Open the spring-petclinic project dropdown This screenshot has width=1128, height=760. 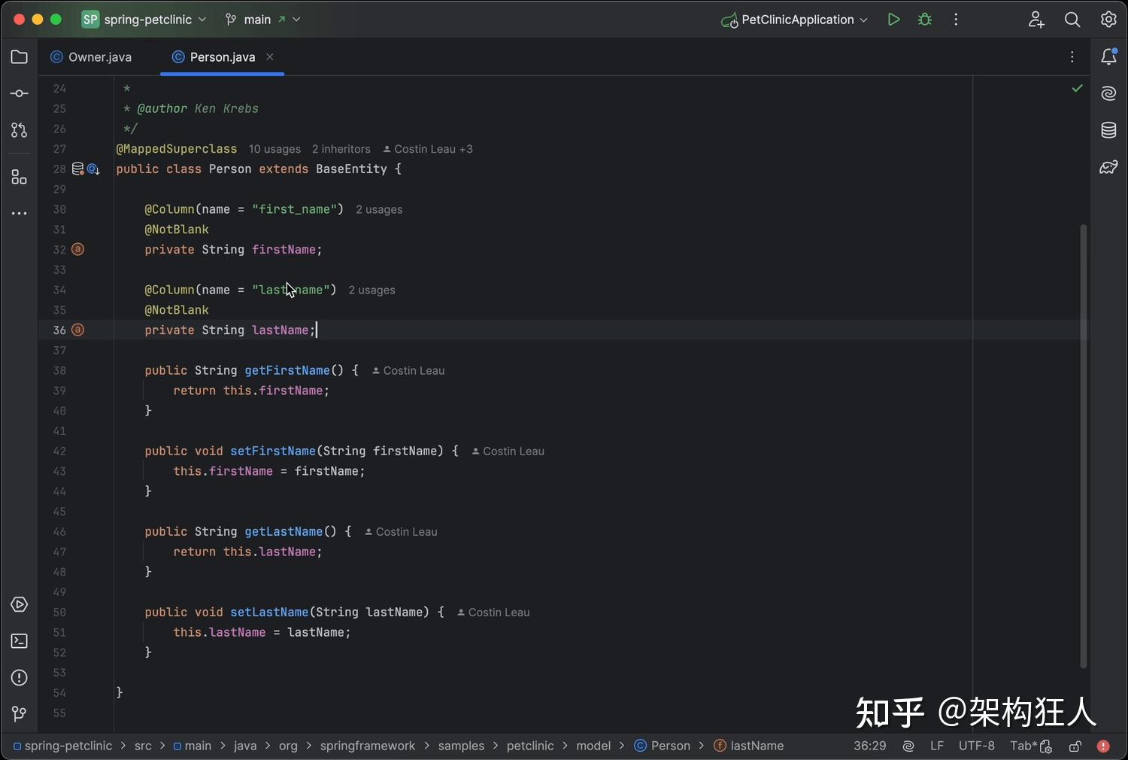point(144,20)
